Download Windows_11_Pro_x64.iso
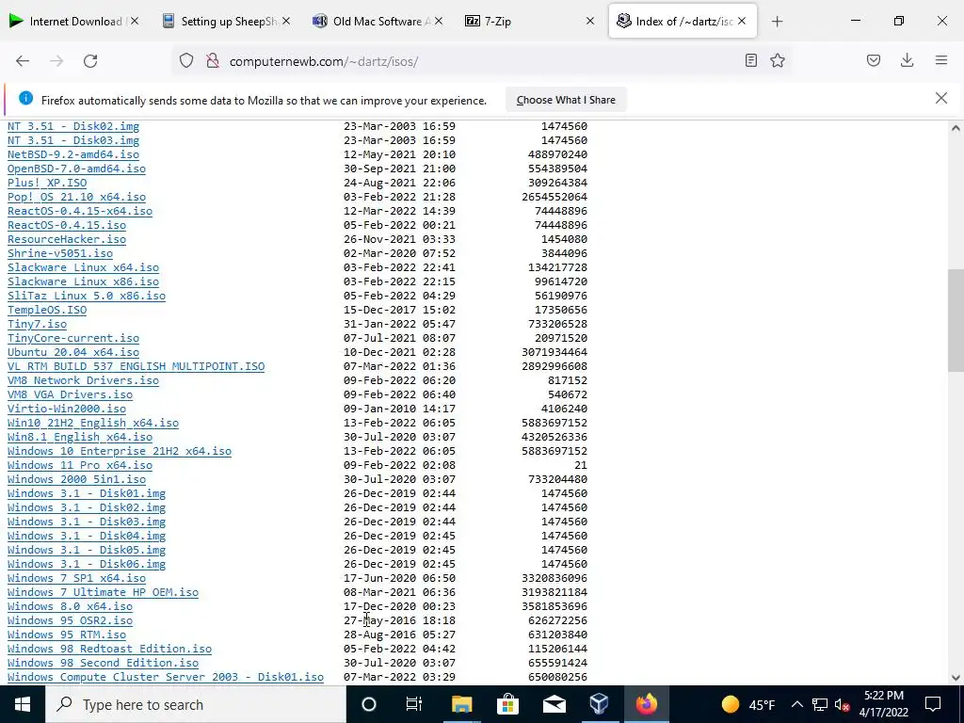The width and height of the screenshot is (964, 723). point(80,465)
